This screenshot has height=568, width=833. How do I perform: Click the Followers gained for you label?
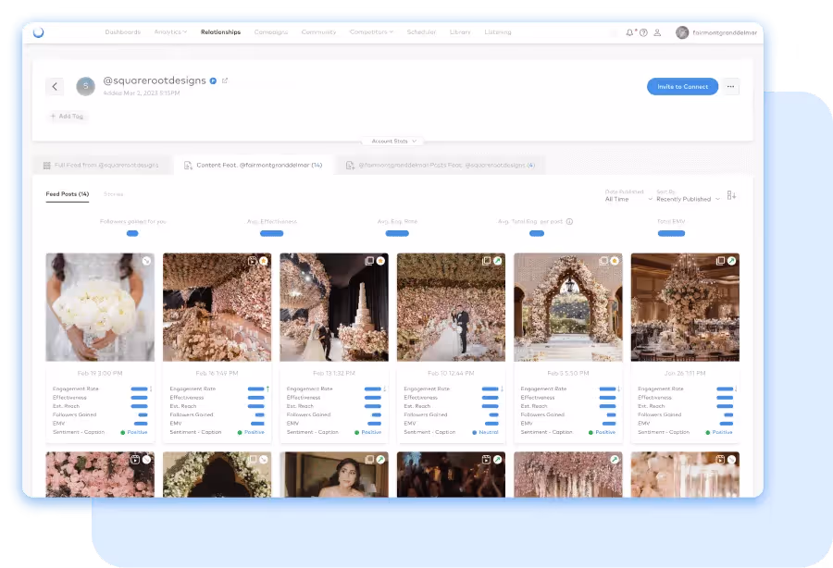pos(132,221)
